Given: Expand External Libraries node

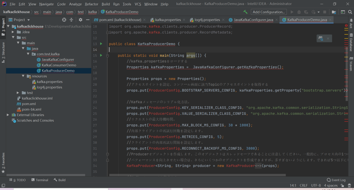Looking at the screenshot, I should 8,115.
